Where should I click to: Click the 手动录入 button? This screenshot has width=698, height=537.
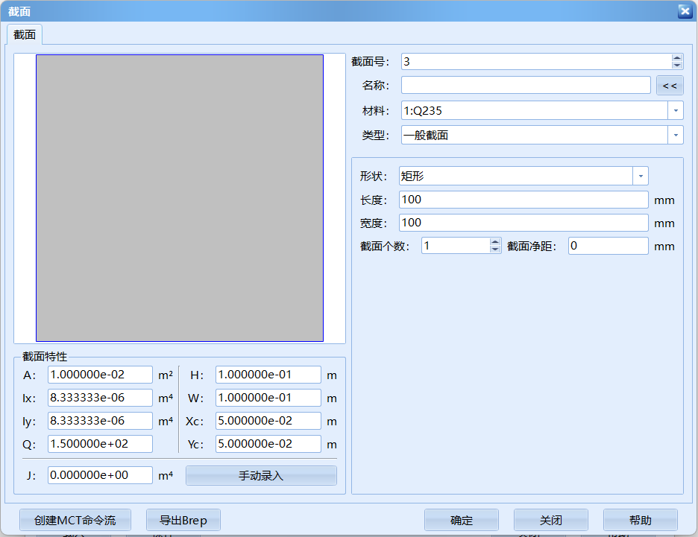260,475
